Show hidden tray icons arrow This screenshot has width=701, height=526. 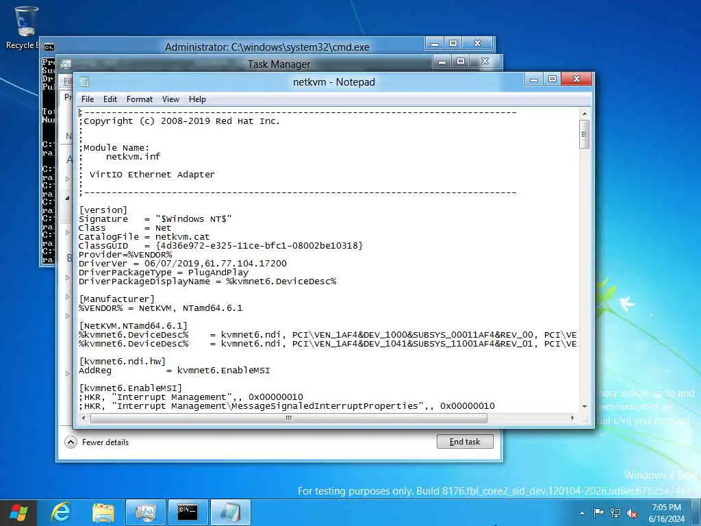[x=582, y=513]
